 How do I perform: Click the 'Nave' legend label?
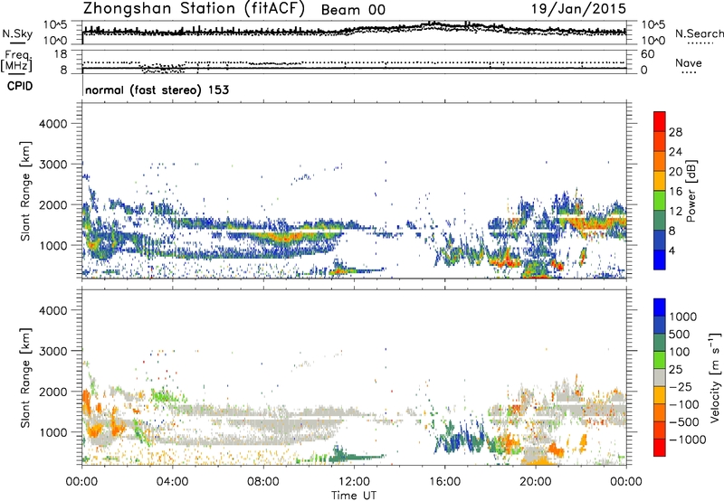pyautogui.click(x=689, y=62)
